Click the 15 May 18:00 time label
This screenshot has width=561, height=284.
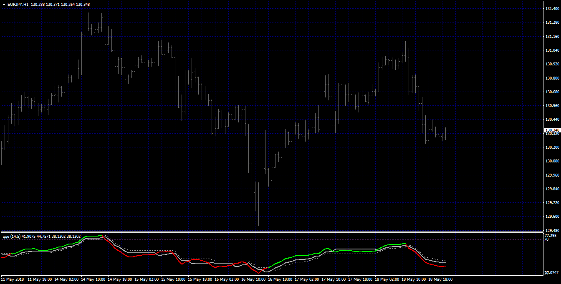point(200,279)
